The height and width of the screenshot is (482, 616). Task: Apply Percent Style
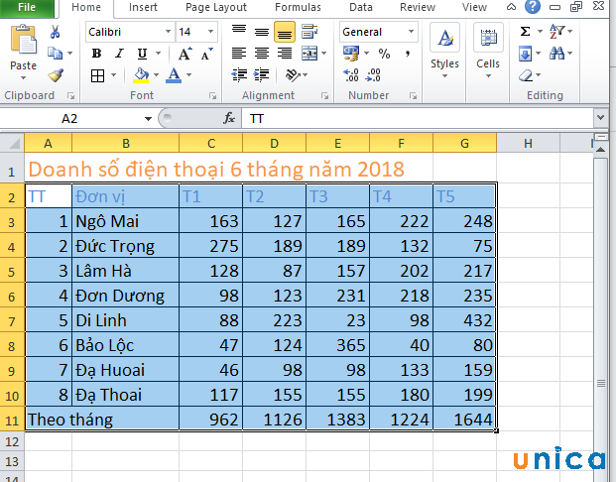click(384, 54)
